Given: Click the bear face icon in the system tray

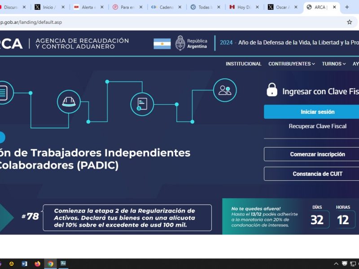Looking at the screenshot, I should pyautogui.click(x=345, y=264).
